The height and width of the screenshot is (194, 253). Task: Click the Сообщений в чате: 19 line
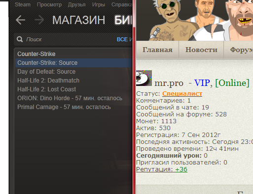[x=173, y=108]
